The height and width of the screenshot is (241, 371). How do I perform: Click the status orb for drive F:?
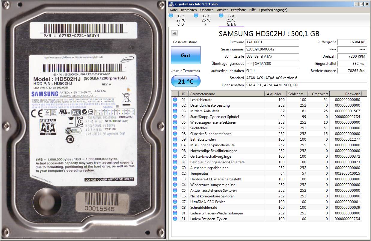tap(196, 16)
